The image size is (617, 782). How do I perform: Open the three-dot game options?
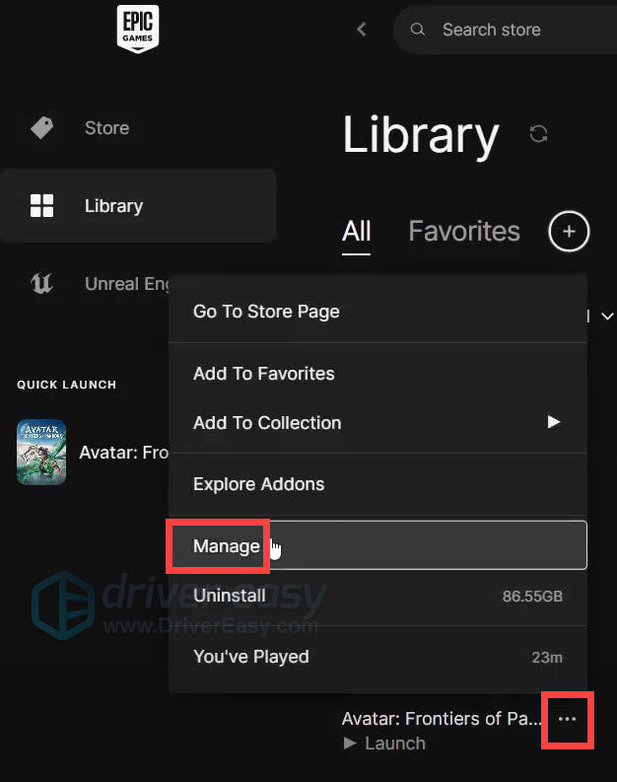(567, 719)
